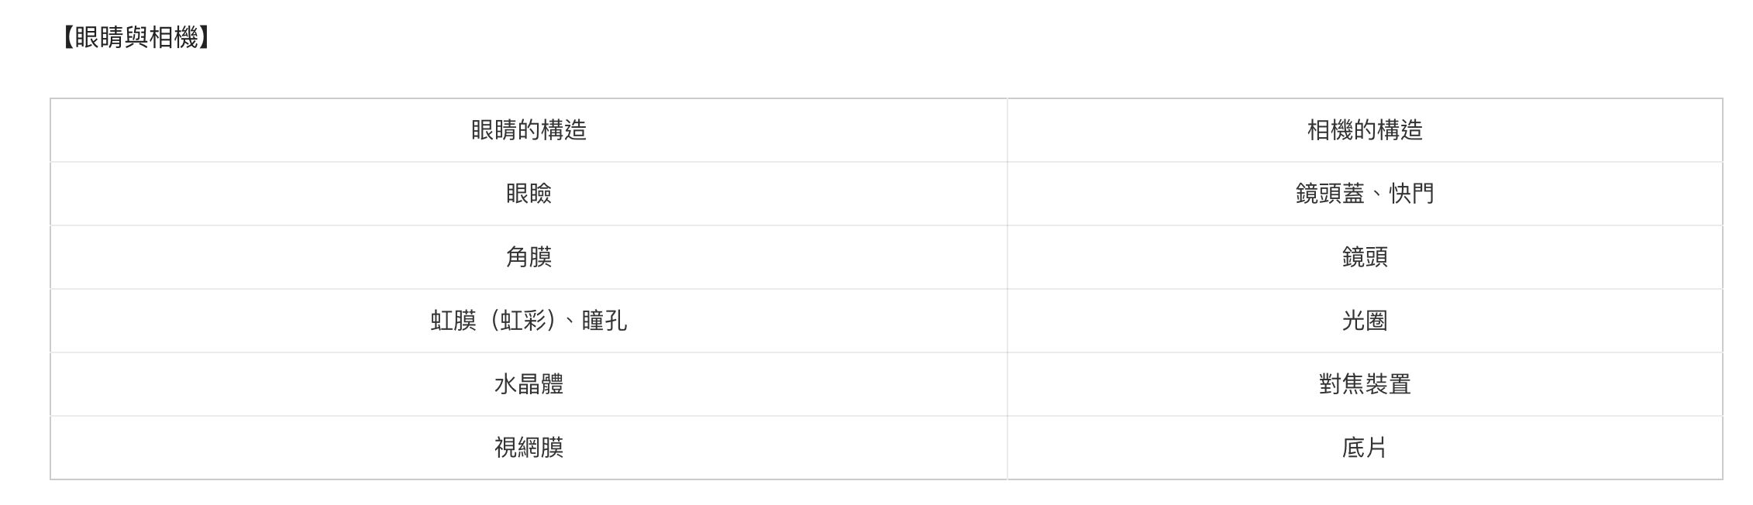Click the 底片 table cell

[1364, 448]
